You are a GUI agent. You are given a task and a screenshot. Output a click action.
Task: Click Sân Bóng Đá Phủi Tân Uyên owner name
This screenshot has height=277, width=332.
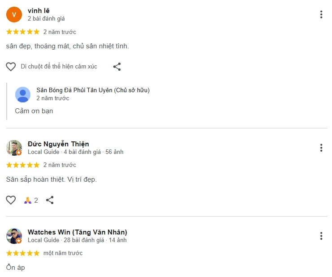pos(93,90)
